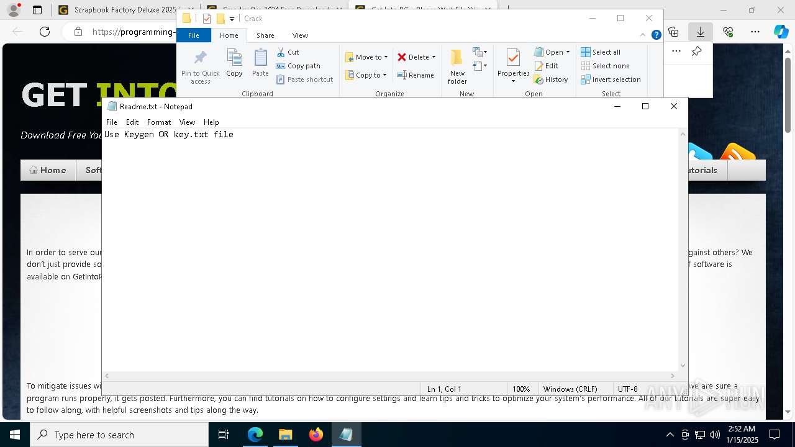
Task: Click the Edge profile avatar icon
Action: coord(14,10)
